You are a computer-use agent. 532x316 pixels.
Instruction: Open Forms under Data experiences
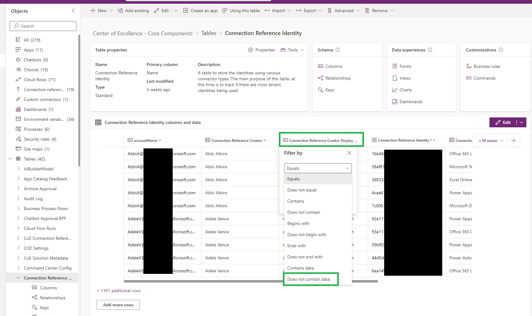pyautogui.click(x=405, y=66)
